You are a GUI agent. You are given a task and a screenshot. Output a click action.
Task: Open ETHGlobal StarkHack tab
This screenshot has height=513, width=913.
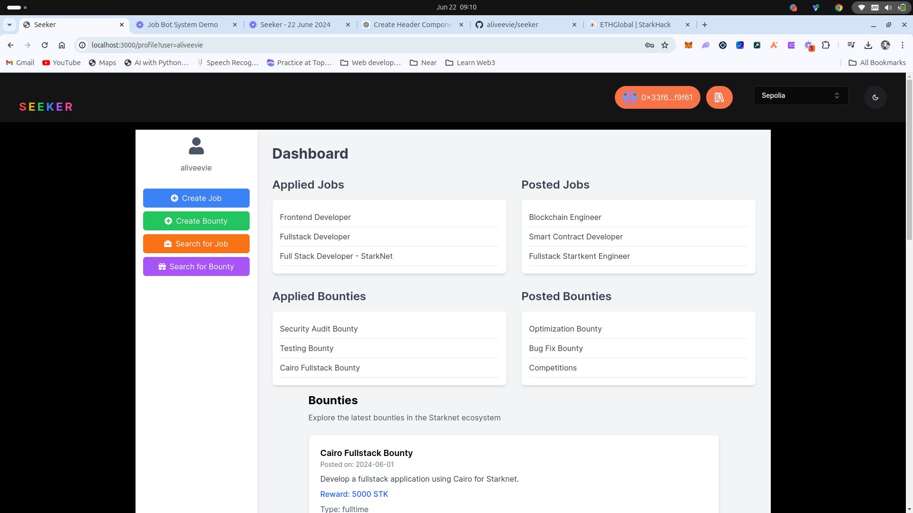(633, 24)
